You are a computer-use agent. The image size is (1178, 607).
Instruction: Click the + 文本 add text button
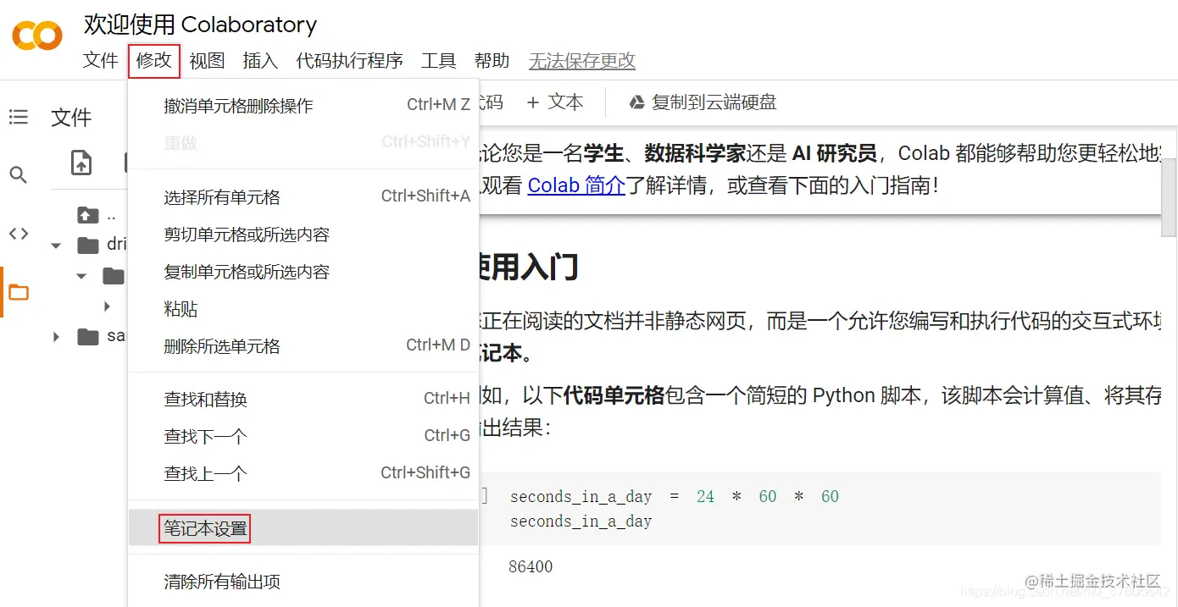[x=555, y=102]
